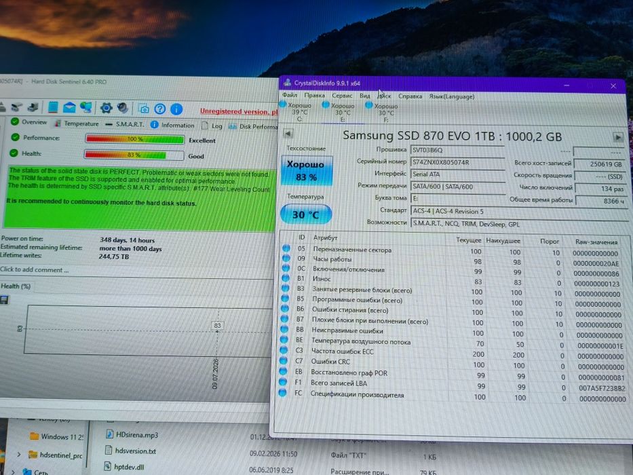
Task: Click status icon for row B1 Износ
Action: [286, 278]
